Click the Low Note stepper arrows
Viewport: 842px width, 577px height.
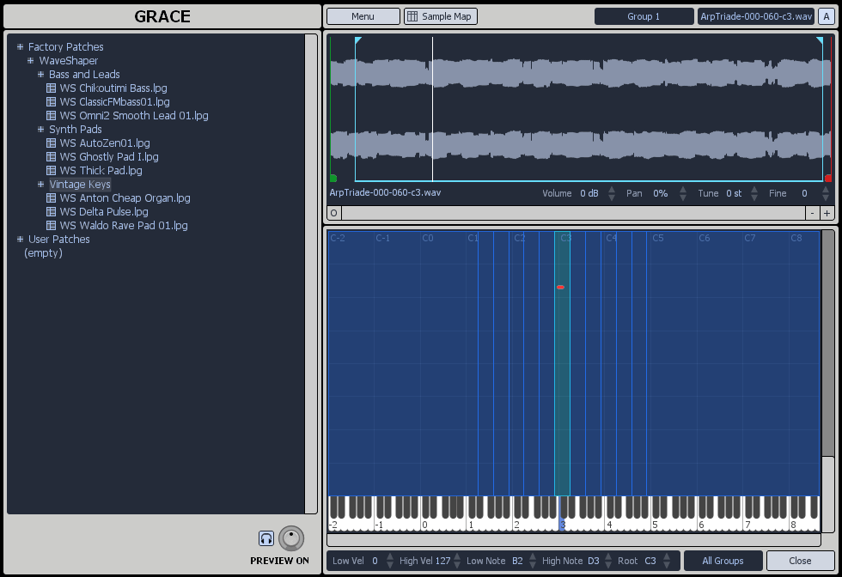532,561
